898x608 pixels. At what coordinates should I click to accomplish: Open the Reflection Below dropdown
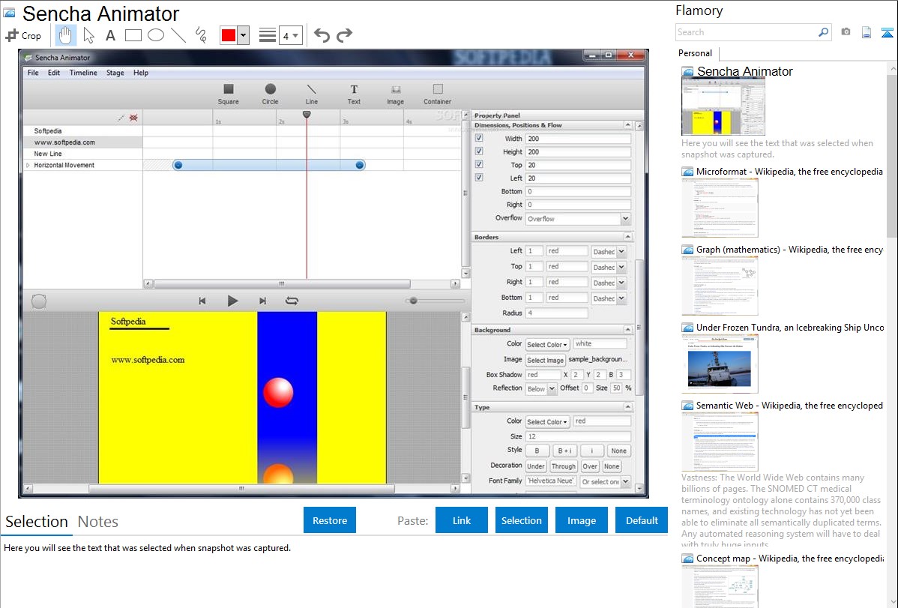click(540, 388)
